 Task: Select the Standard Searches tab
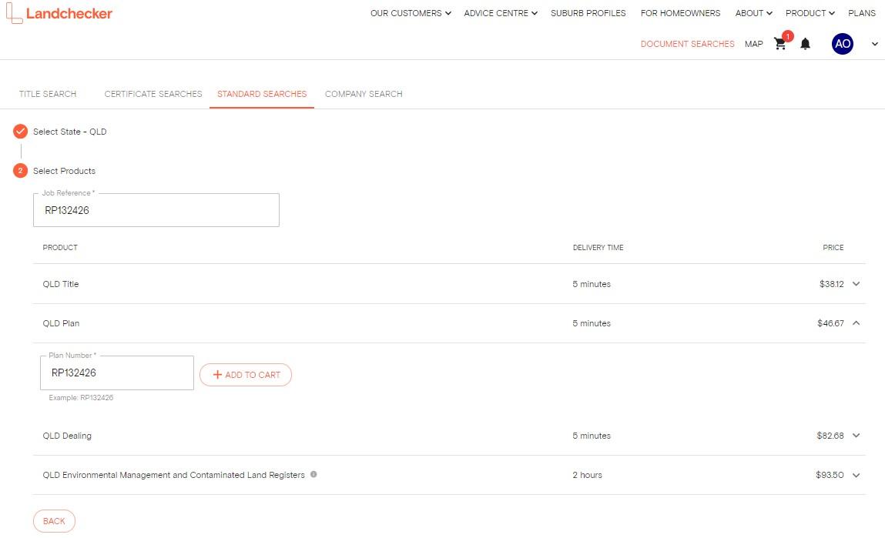(262, 94)
